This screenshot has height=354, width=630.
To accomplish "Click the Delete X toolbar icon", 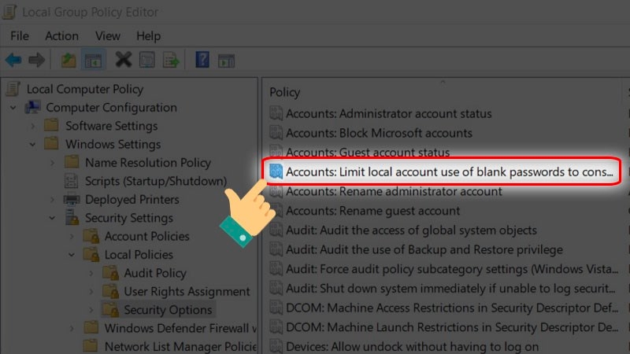I will click(123, 61).
